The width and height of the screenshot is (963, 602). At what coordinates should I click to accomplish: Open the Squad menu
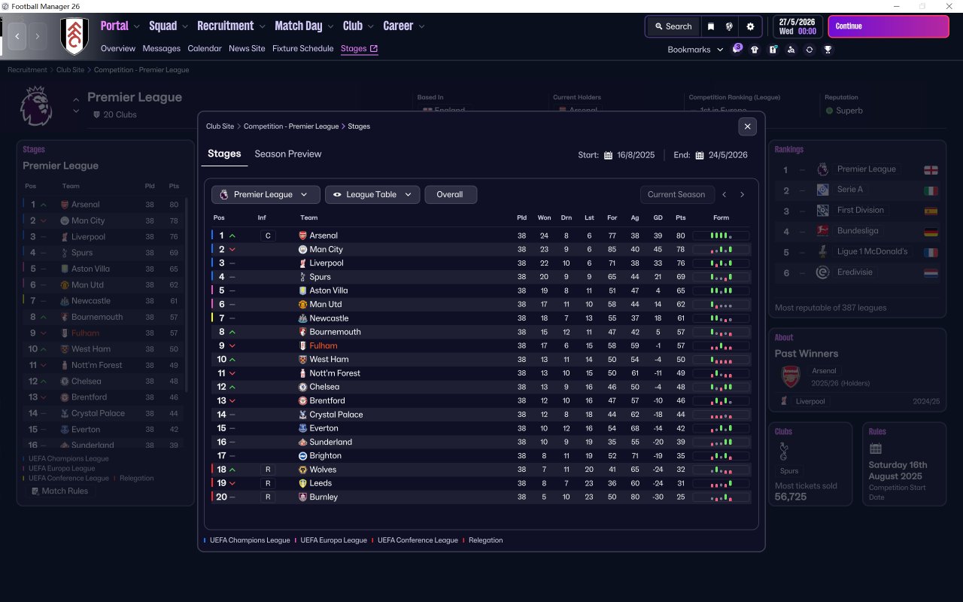169,26
